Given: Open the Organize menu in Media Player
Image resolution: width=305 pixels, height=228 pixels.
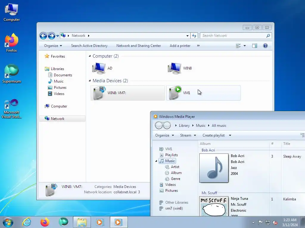Looking at the screenshot, I should coord(164,135).
